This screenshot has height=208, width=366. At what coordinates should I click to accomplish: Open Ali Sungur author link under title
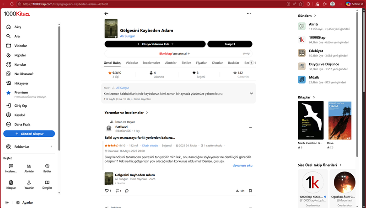pos(128,36)
